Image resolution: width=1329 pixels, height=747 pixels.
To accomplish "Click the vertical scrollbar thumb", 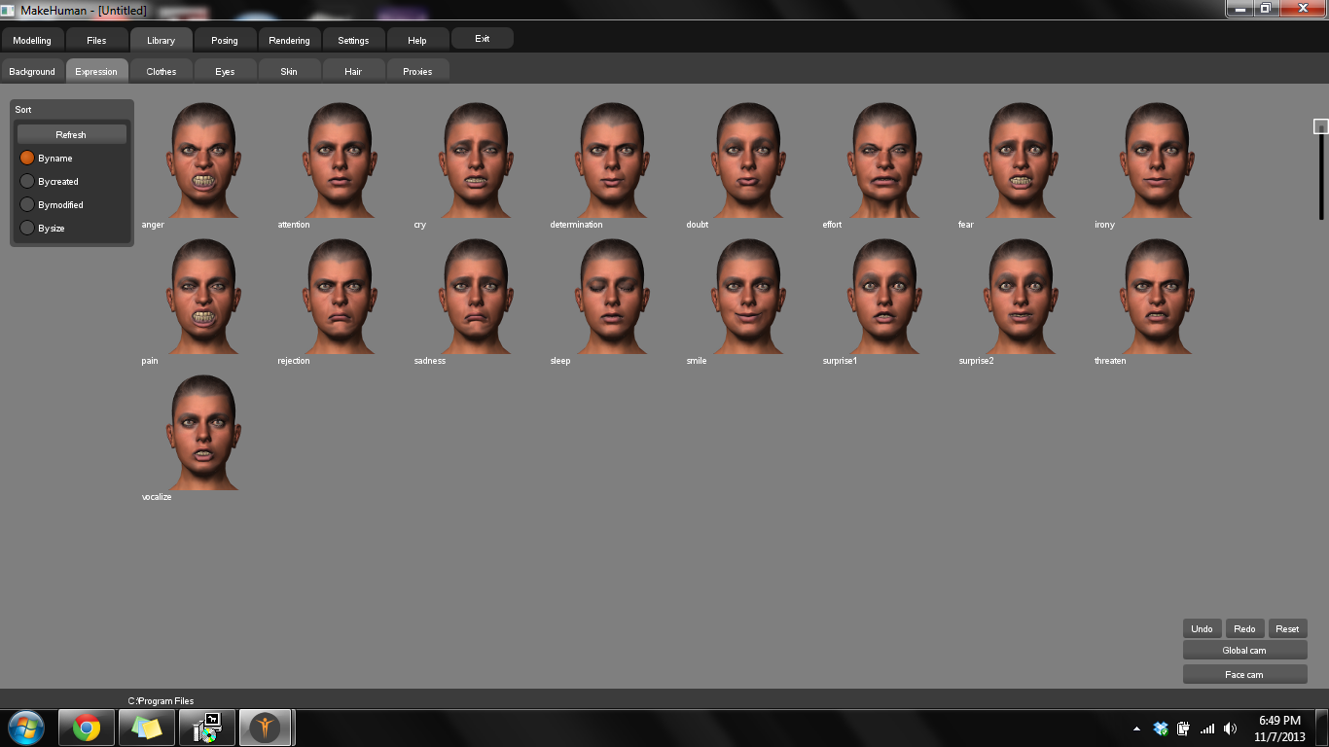I will [1319, 125].
